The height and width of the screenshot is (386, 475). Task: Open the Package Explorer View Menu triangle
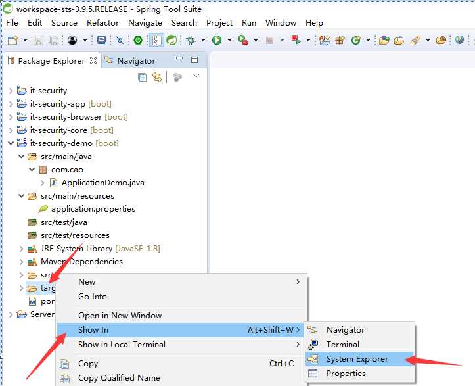(196, 75)
